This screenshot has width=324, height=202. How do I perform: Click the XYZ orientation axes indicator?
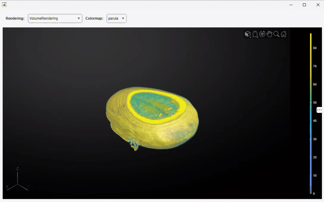pos(18,179)
